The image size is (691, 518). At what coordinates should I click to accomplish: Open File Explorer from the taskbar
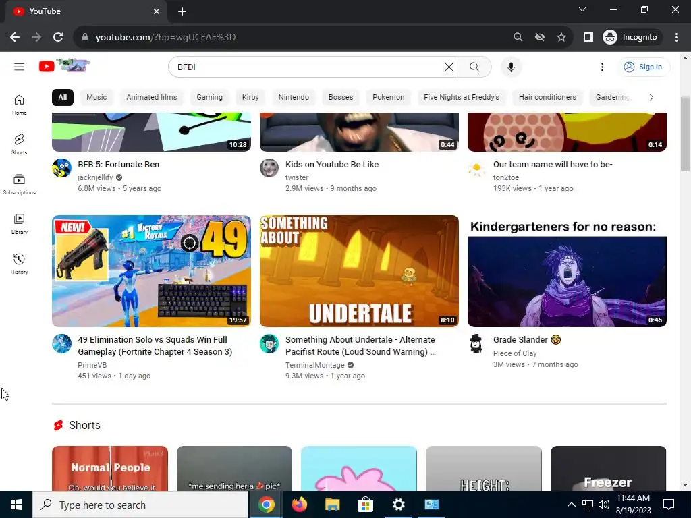332,505
